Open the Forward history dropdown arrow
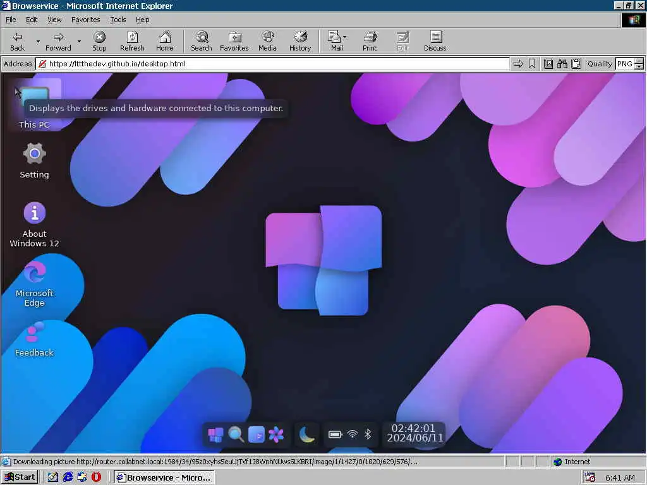 point(79,41)
